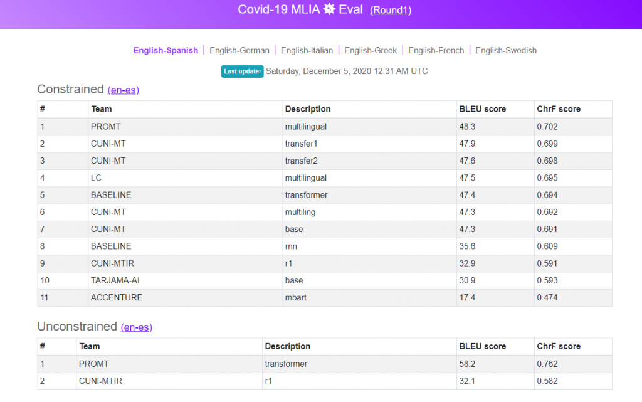This screenshot has height=402, width=642.
Task: Open the Round1 link
Action: coord(391,10)
